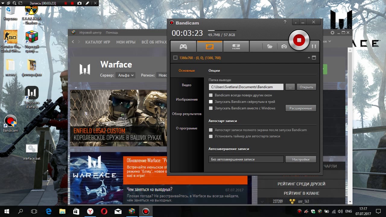386x217 pixels.
Task: Select Counter-Strike Global Offensive desktop icon
Action: coord(10,41)
